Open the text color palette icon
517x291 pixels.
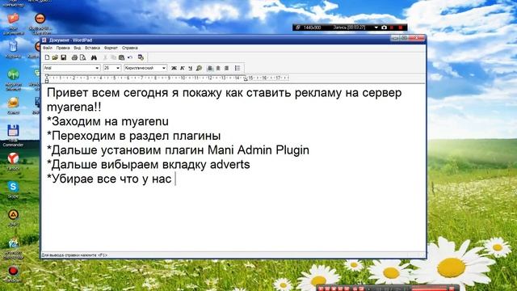199,68
